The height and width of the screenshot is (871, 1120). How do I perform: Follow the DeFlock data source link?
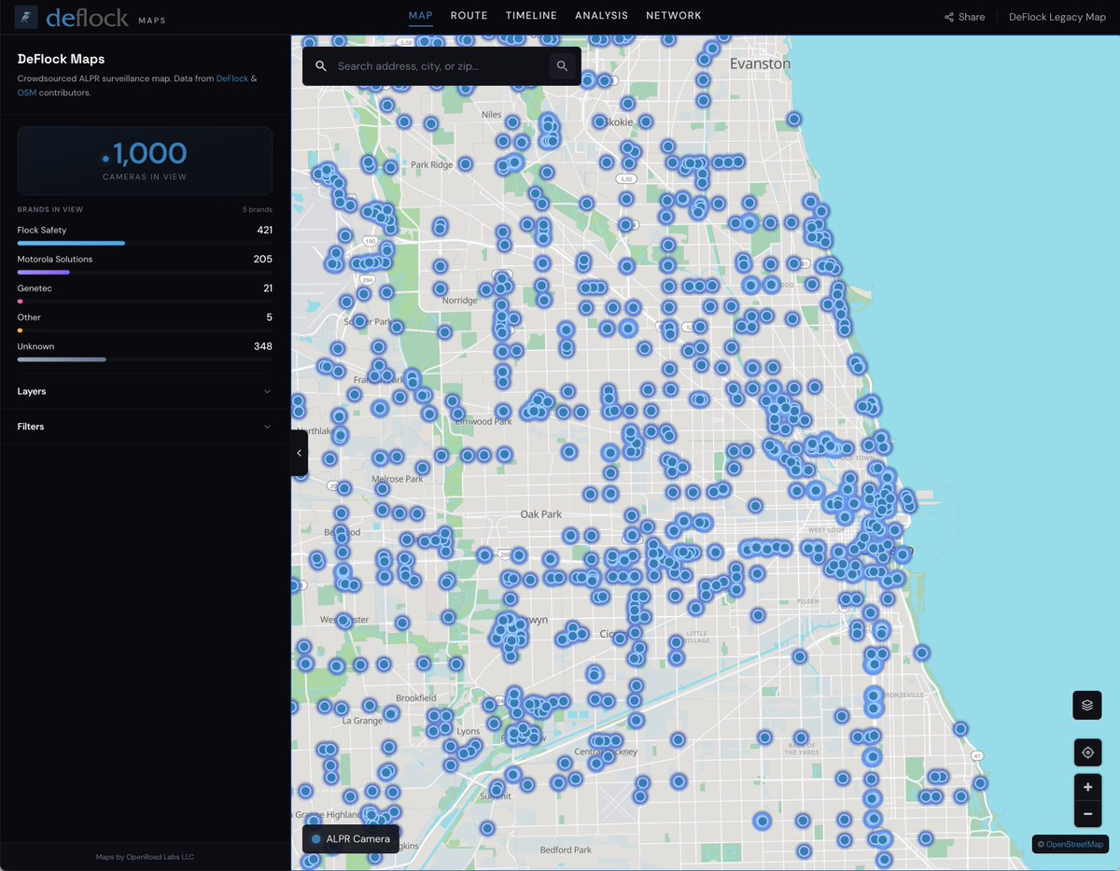pyautogui.click(x=232, y=79)
